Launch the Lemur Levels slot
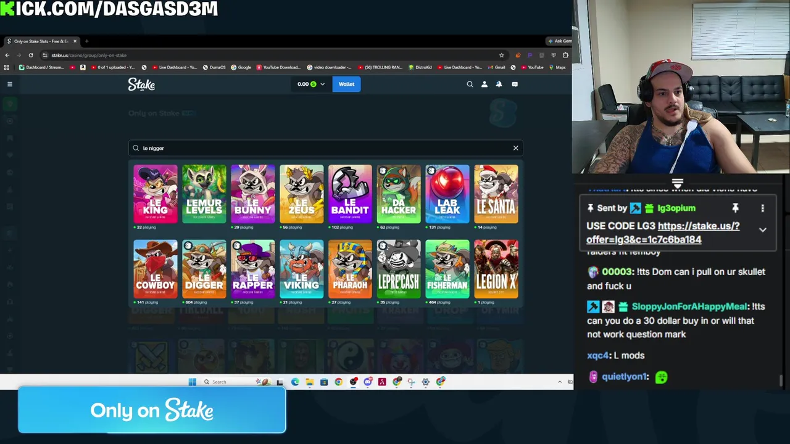This screenshot has width=790, height=444. (x=204, y=194)
